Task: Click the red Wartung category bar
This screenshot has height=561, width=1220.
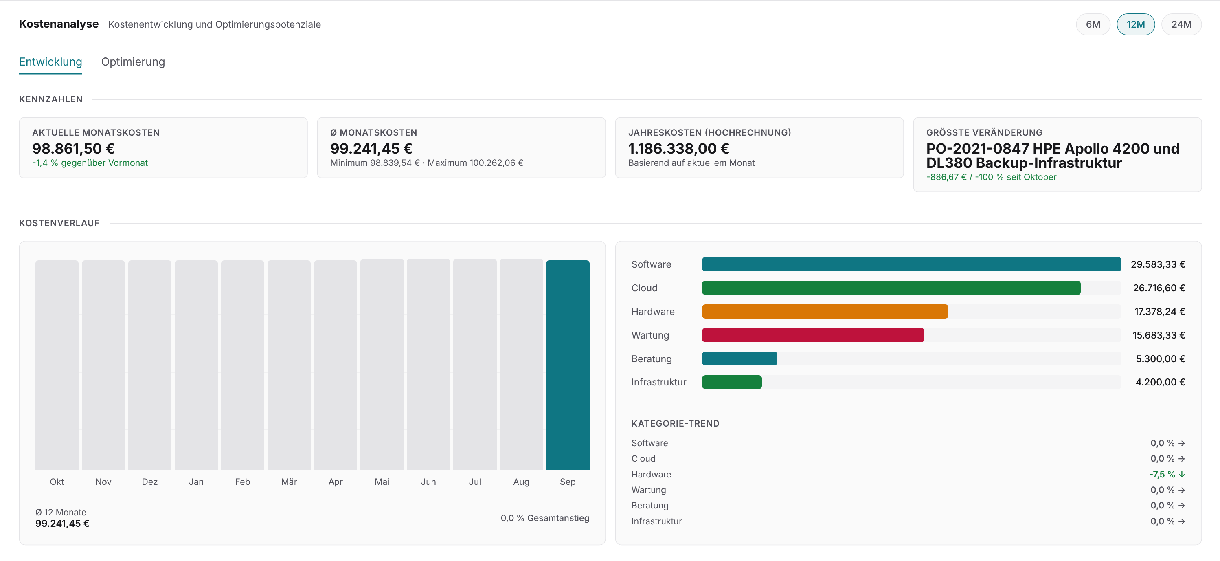Action: click(813, 335)
